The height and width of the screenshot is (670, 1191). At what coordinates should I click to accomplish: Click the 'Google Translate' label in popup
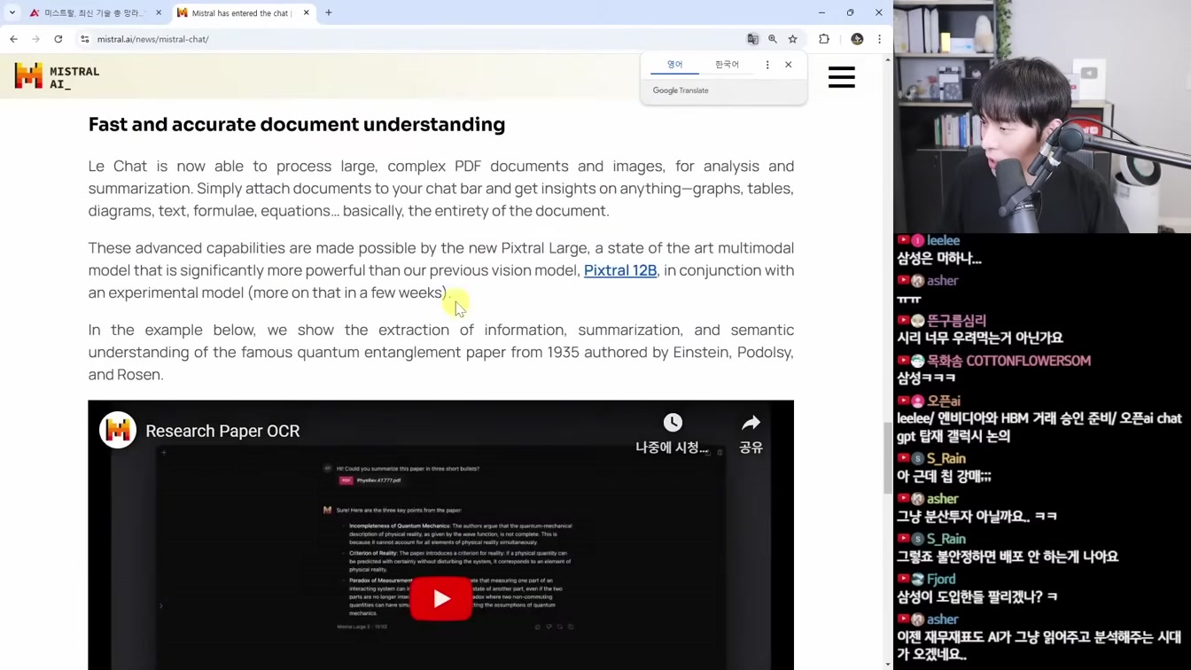tap(681, 90)
